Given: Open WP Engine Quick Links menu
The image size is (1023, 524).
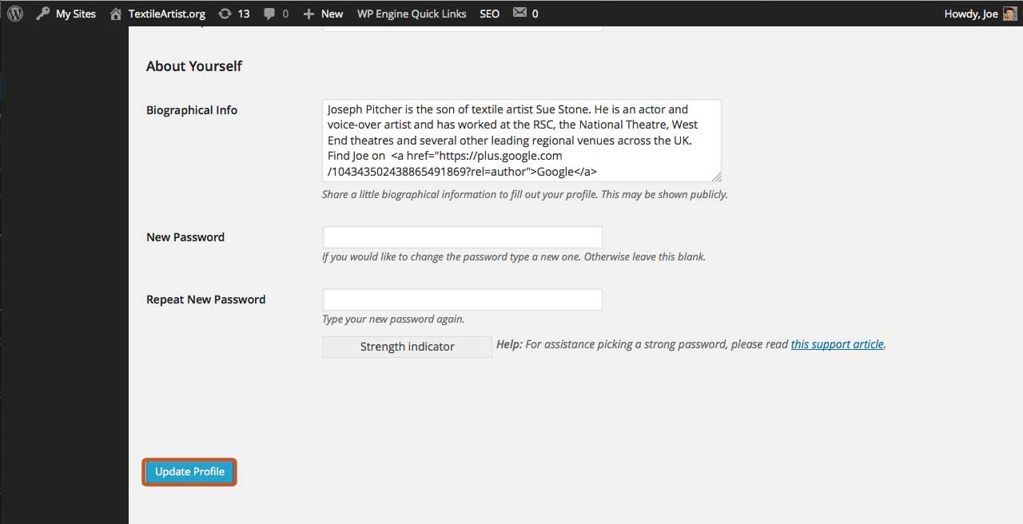Looking at the screenshot, I should click(x=412, y=14).
